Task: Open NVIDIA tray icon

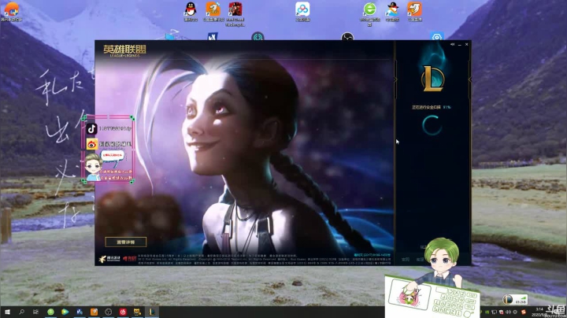Action: click(487, 312)
